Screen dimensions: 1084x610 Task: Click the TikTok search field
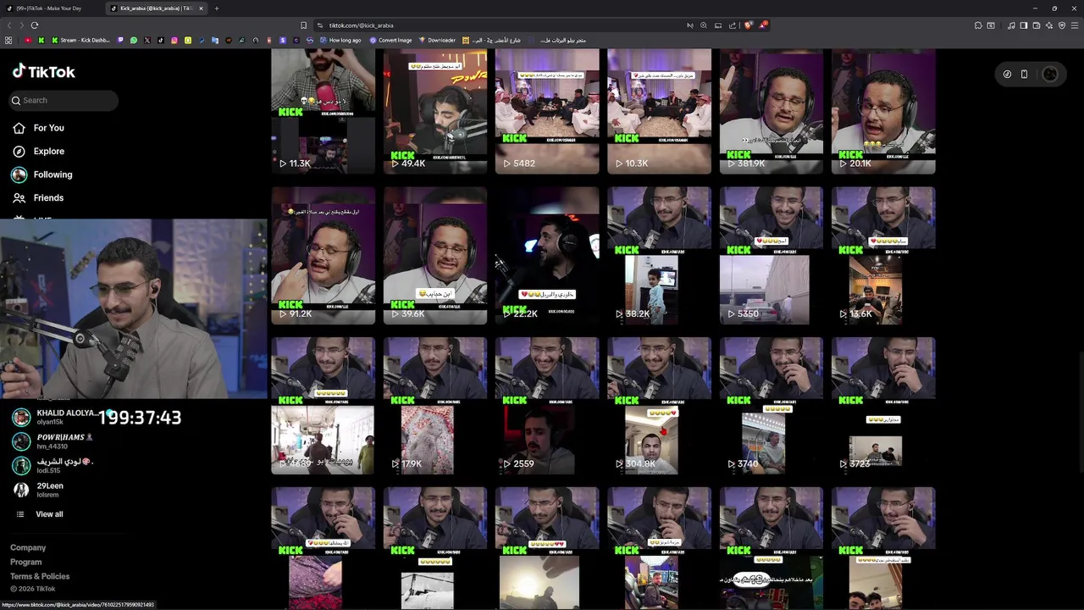click(x=64, y=100)
